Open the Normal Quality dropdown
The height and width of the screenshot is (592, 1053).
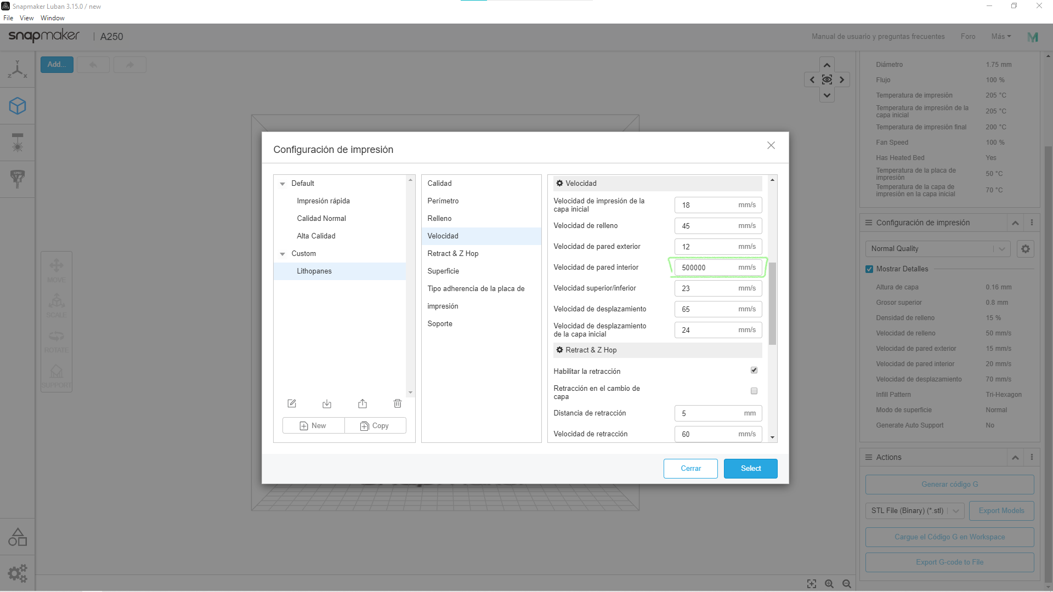(938, 249)
